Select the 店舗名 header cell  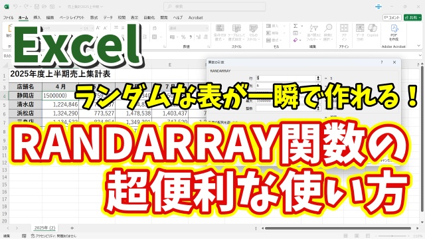click(x=25, y=87)
